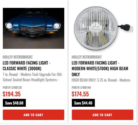This screenshot has height=125, width=138.
Task: Click the Save $48.60 badge
Action: (x=14, y=103)
